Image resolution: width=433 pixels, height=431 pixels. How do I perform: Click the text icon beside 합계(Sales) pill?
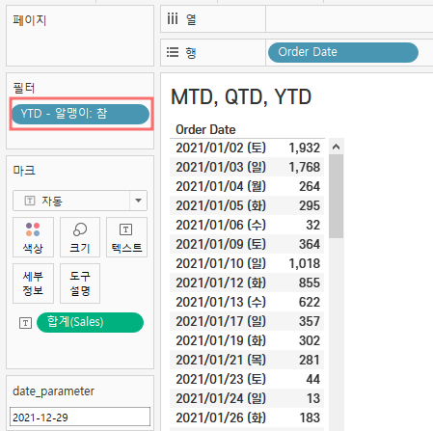click(x=26, y=323)
